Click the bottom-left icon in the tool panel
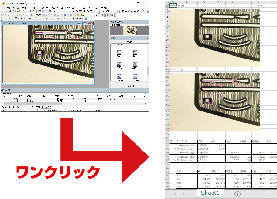The width and height of the screenshot is (277, 199). tap(119, 77)
